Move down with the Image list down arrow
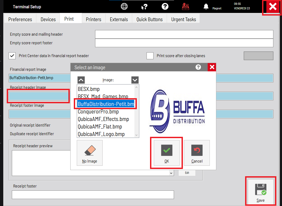This screenshot has height=206, width=282. pos(135,80)
